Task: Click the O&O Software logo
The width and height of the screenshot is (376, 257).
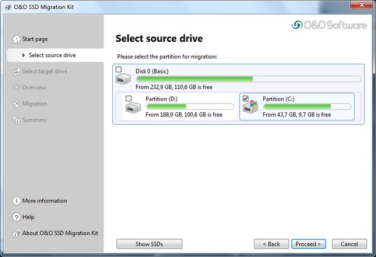Action: coord(329,25)
